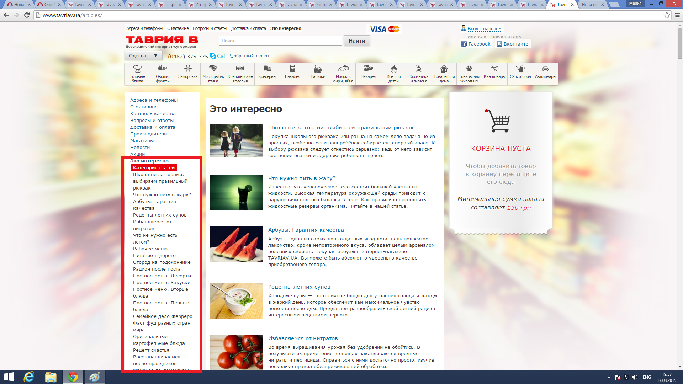
Task: Show hidden system tray icons
Action: point(609,377)
